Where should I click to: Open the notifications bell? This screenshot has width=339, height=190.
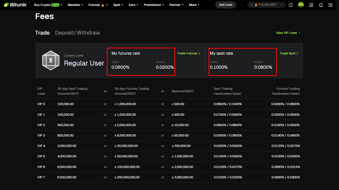pyautogui.click(x=321, y=5)
